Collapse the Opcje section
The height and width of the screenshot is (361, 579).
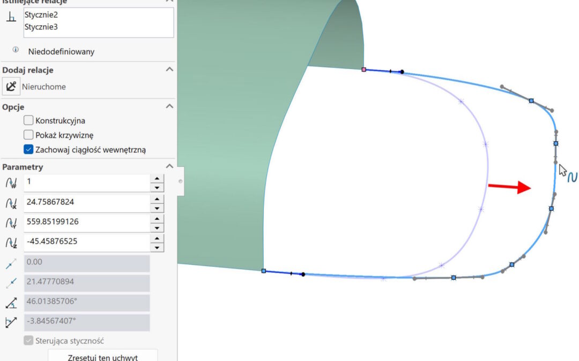tap(169, 106)
